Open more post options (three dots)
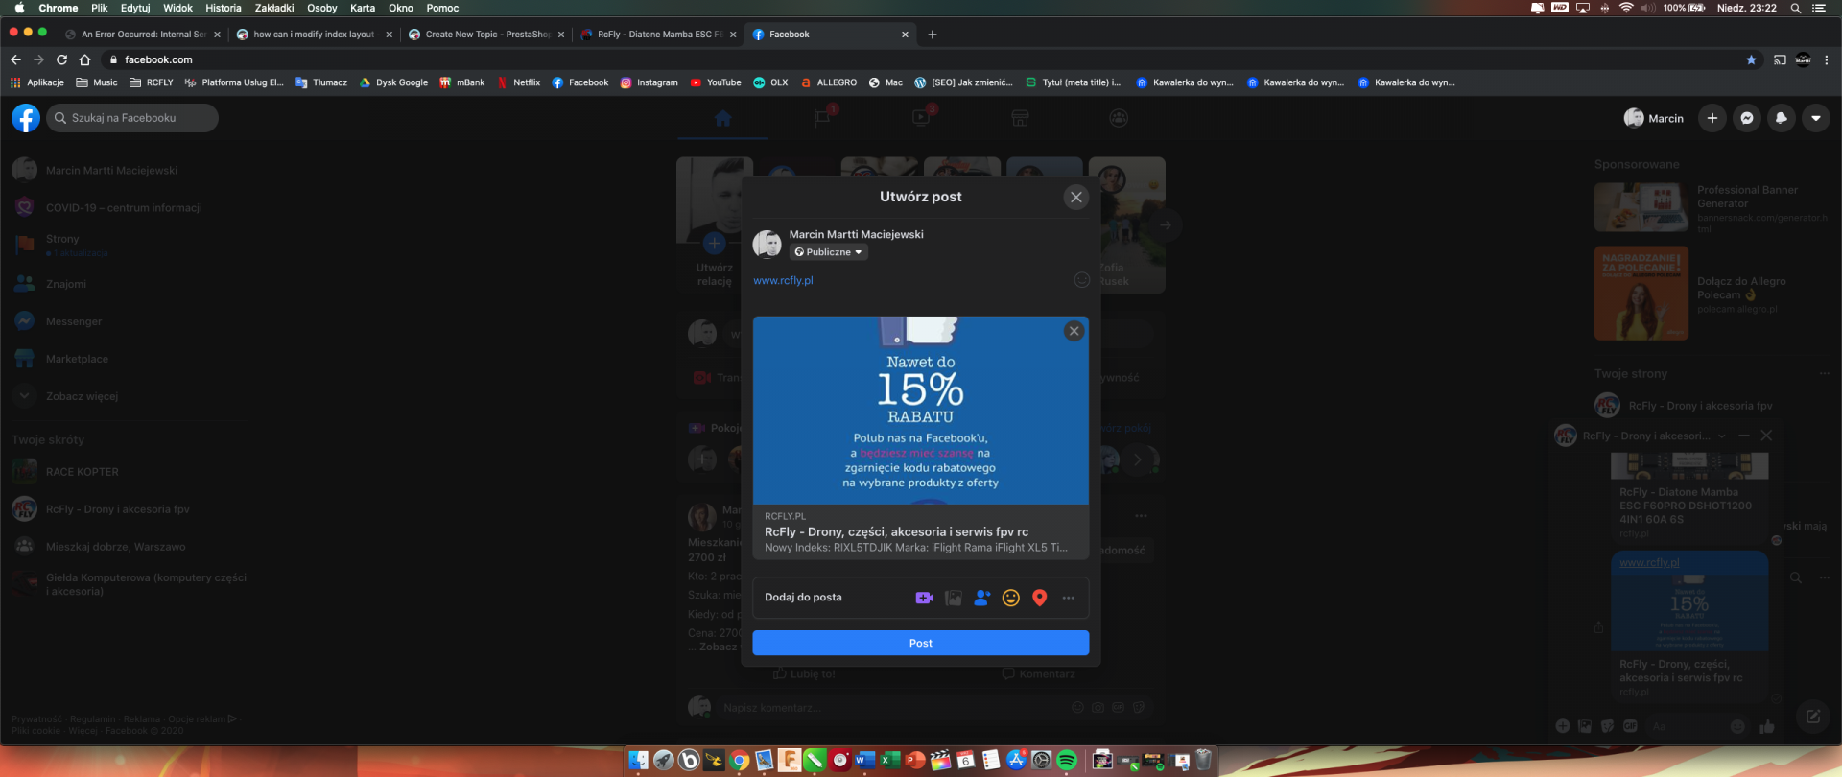Viewport: 1842px width, 777px height. [x=1069, y=598]
